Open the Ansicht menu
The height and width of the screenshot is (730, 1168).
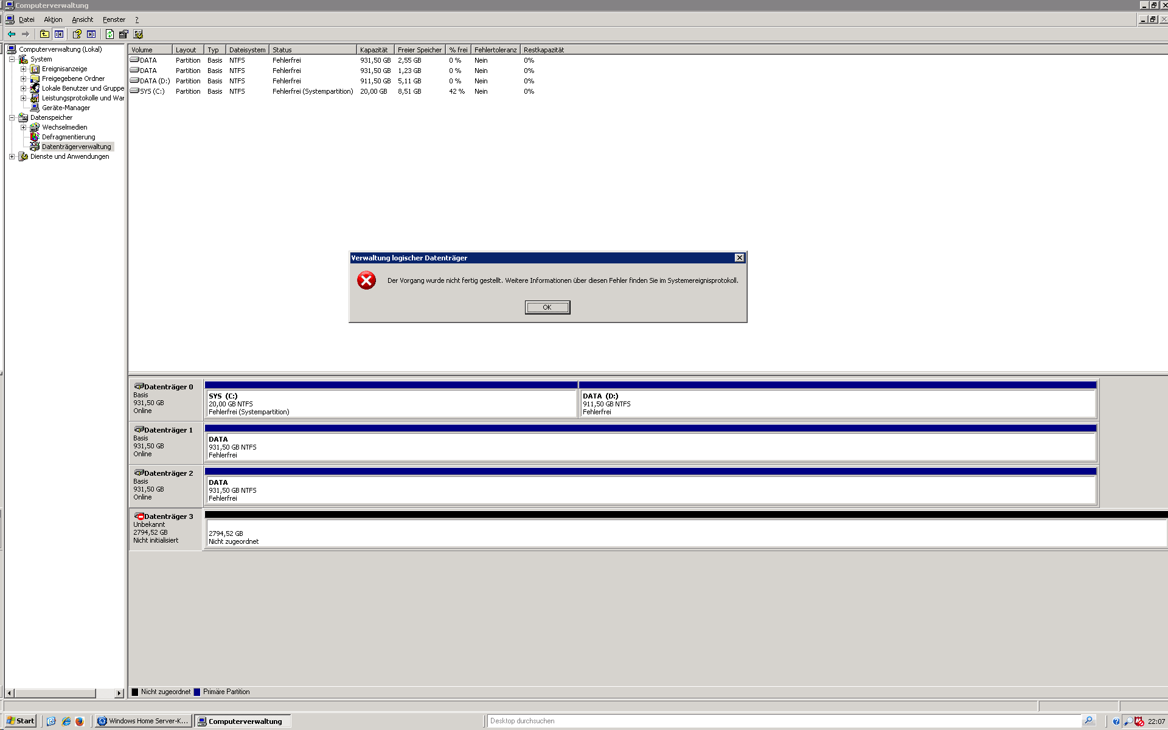[83, 19]
